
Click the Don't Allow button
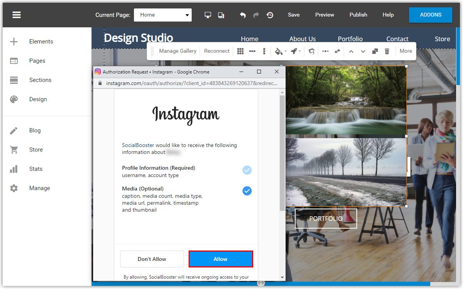click(x=152, y=259)
